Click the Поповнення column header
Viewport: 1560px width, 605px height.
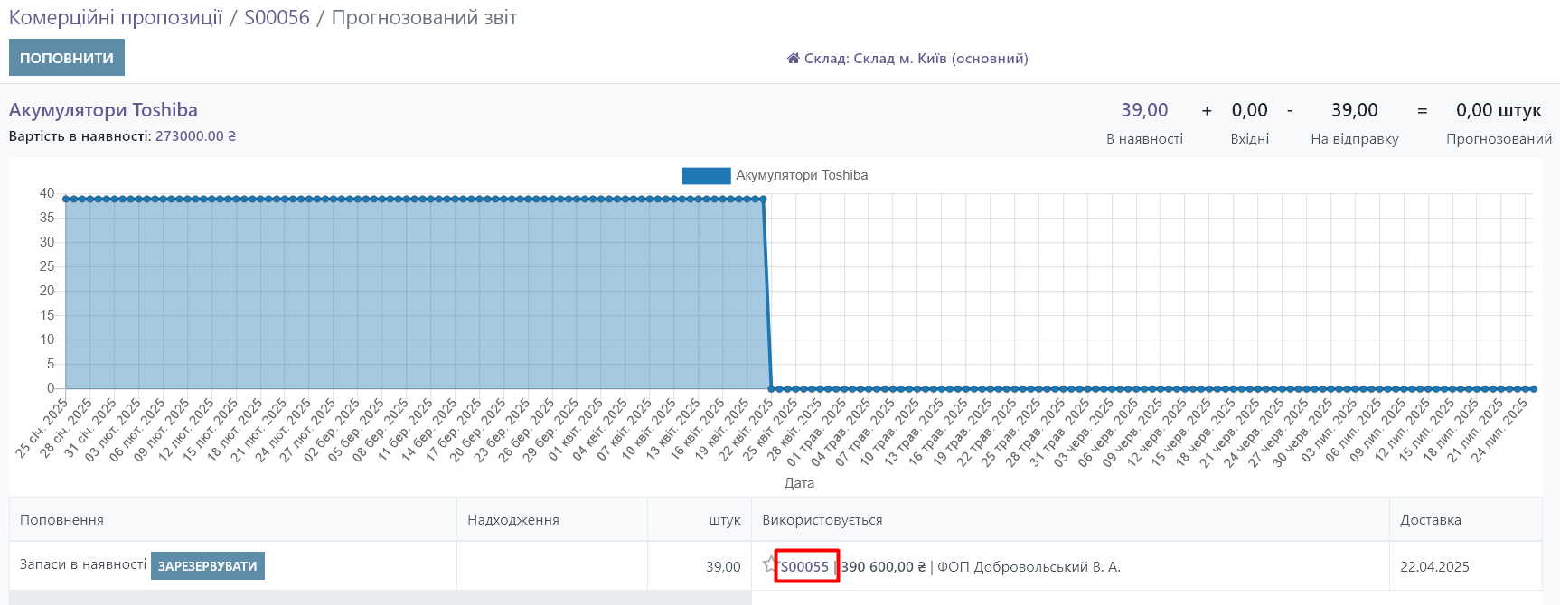point(61,520)
